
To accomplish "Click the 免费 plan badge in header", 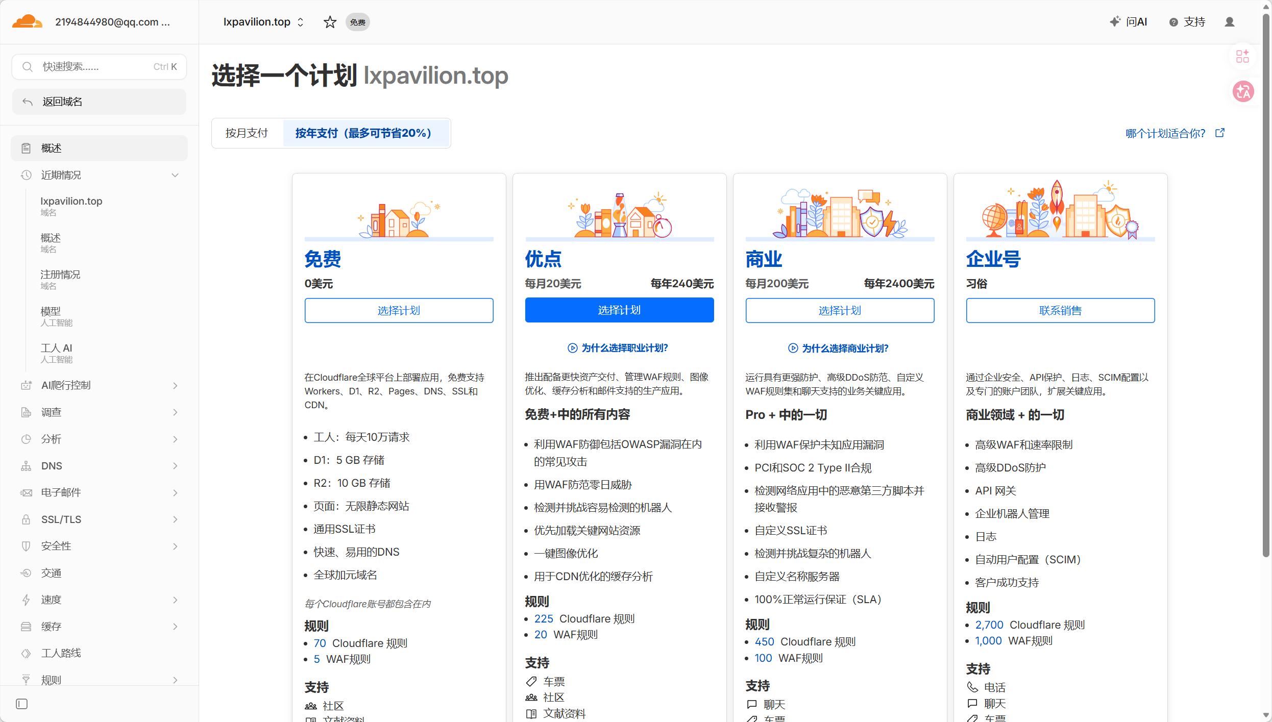I will tap(357, 22).
